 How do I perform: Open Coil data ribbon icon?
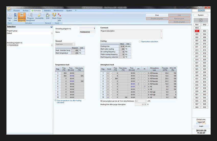click(15, 17)
